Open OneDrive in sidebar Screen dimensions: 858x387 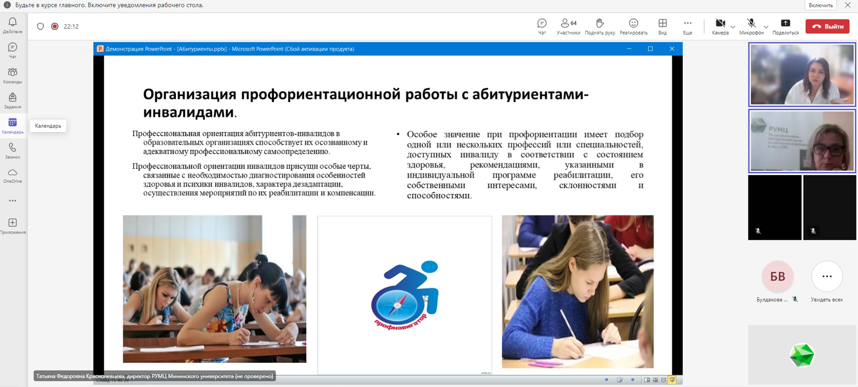coord(13,176)
